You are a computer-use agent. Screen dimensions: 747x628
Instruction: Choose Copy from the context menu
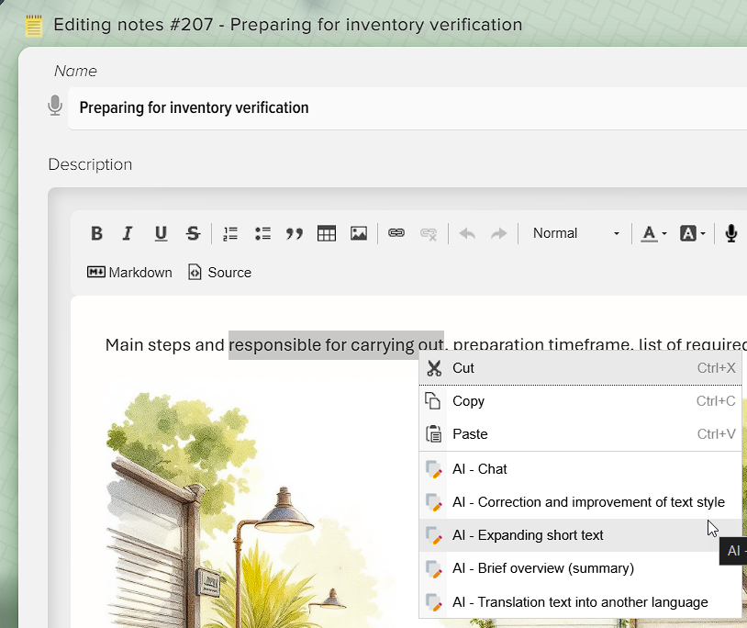pyautogui.click(x=580, y=401)
